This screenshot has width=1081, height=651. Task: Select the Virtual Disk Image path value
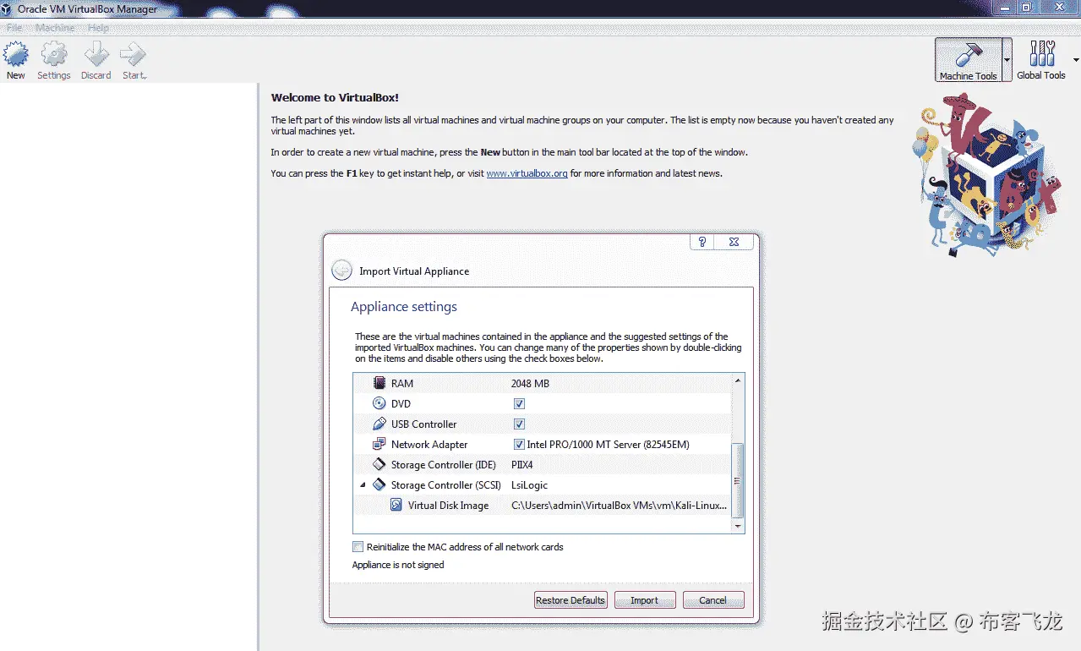(x=619, y=506)
